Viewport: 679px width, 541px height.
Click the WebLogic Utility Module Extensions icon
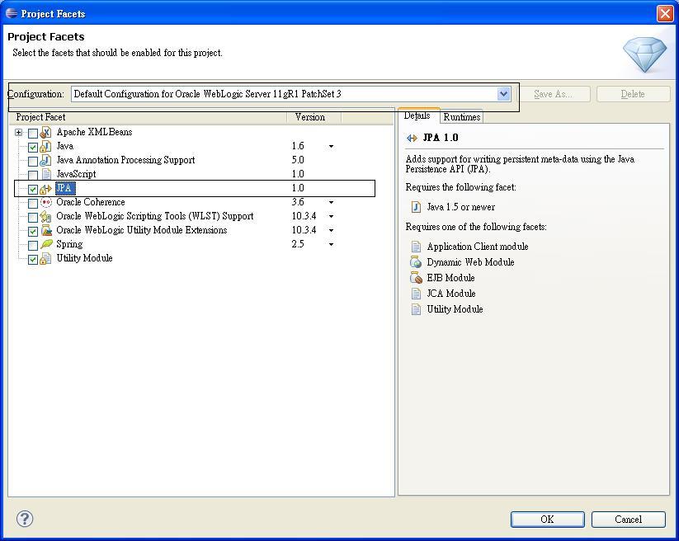[x=46, y=230]
